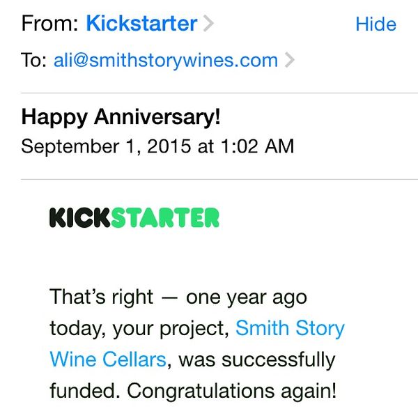Open the Kickstarter sender contact name
This screenshot has width=418, height=418.
point(141,24)
